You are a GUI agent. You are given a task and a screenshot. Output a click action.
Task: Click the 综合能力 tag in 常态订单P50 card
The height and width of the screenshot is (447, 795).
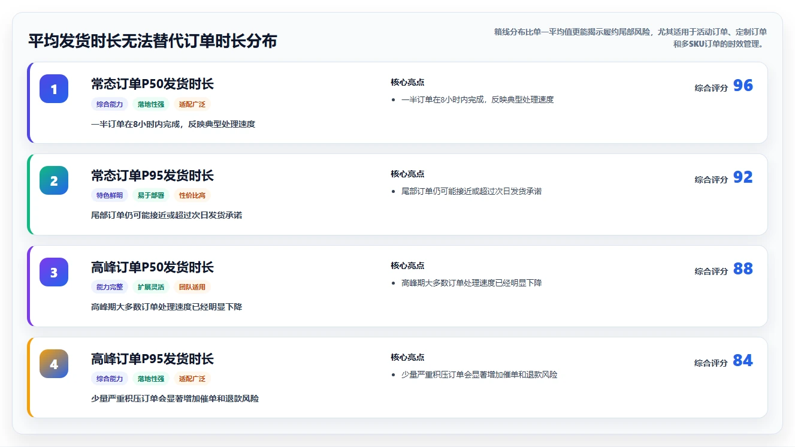[x=110, y=104]
